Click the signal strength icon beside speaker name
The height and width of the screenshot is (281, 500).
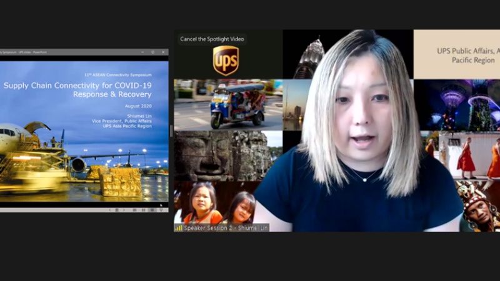pos(179,228)
